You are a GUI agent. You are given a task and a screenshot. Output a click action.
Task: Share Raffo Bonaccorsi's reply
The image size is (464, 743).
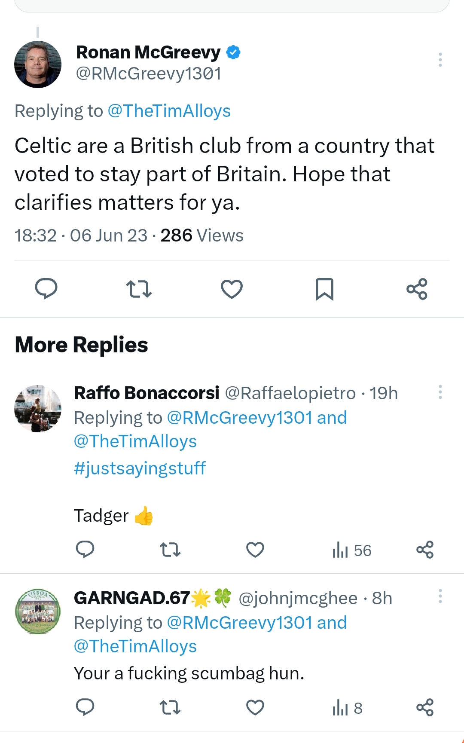point(425,550)
